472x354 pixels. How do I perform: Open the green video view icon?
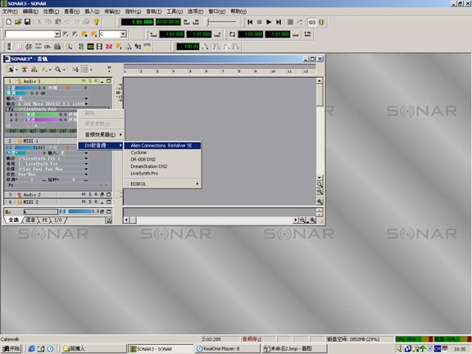(x=90, y=47)
